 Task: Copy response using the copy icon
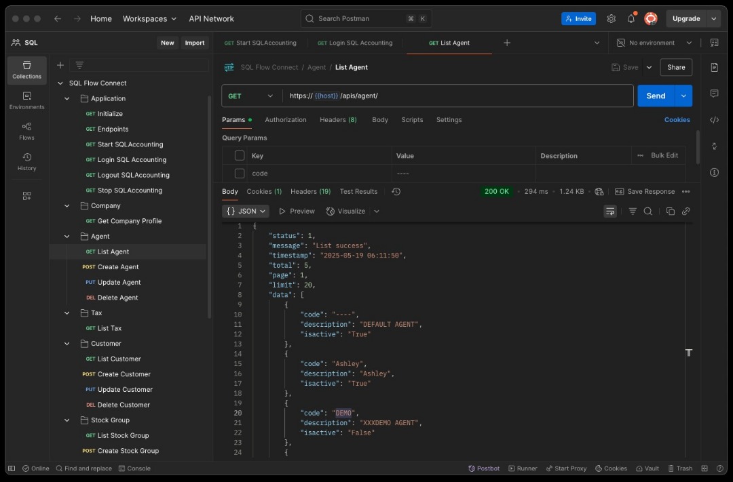click(x=670, y=212)
